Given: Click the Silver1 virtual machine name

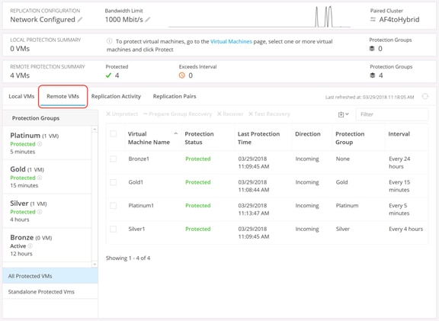Looking at the screenshot, I should click(x=136, y=230).
